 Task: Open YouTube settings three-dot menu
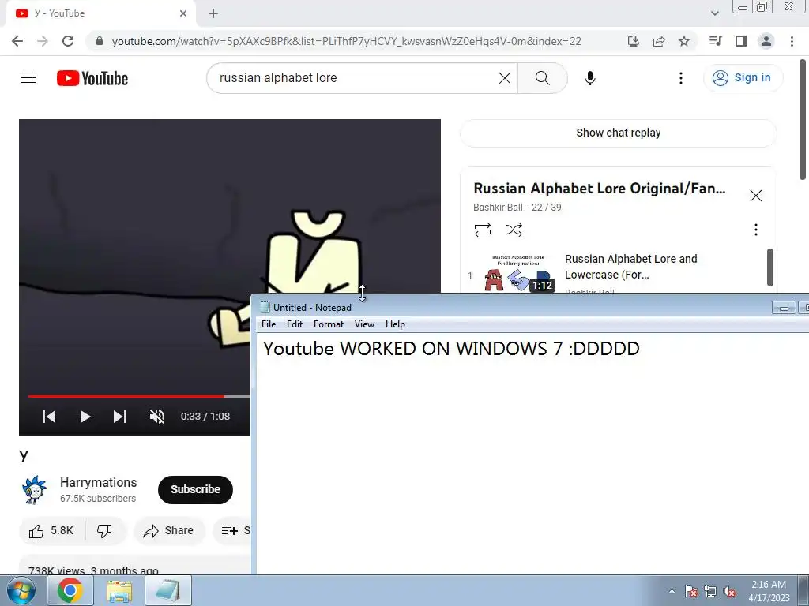point(680,78)
